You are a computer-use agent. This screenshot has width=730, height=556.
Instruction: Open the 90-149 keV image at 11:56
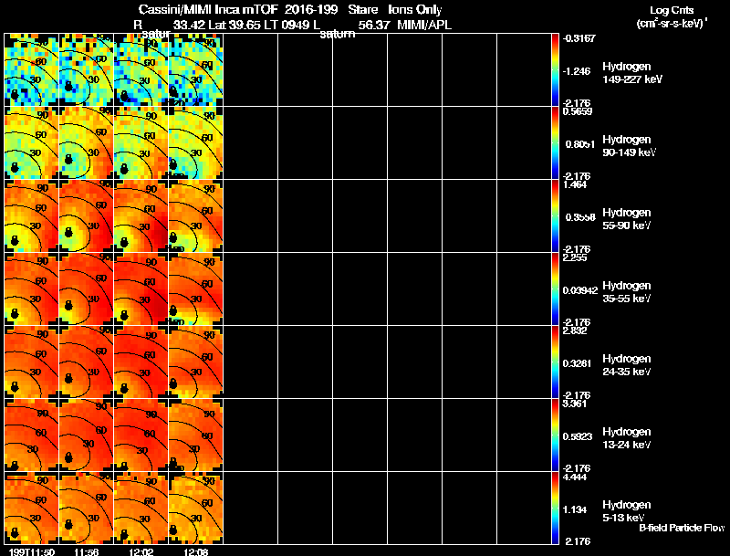coord(87,143)
